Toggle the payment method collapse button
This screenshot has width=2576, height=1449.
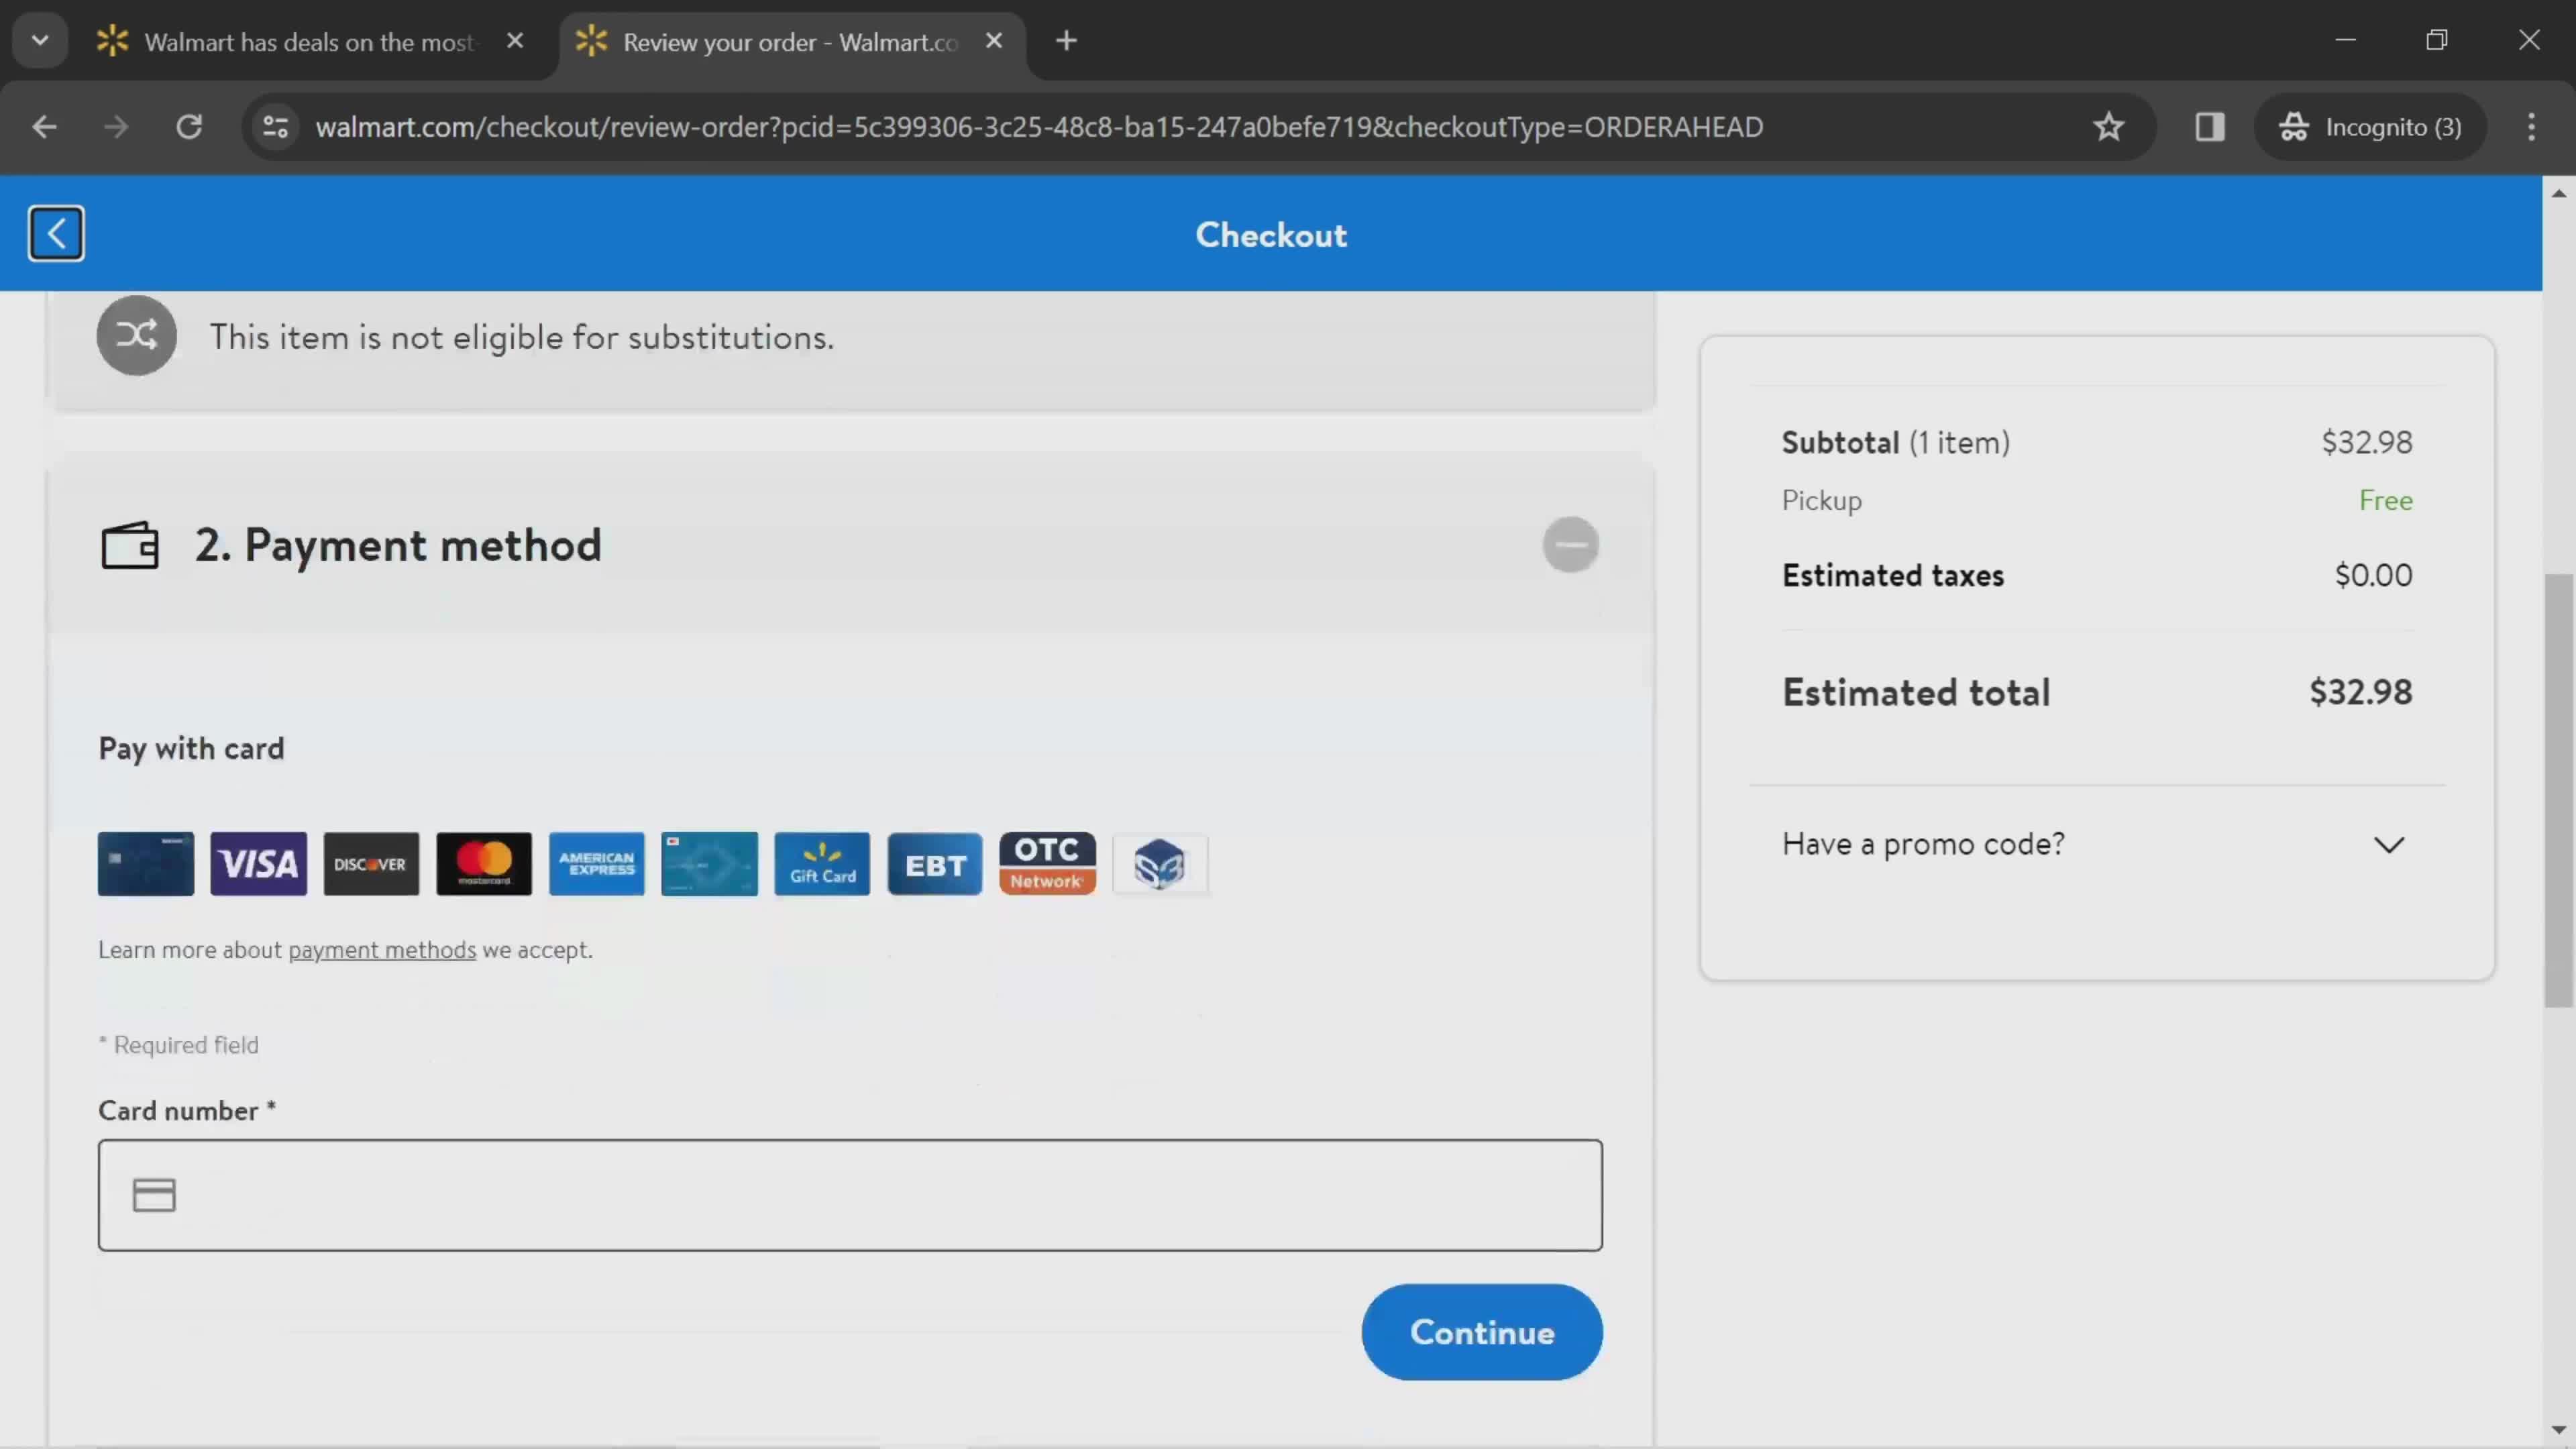click(x=1569, y=543)
